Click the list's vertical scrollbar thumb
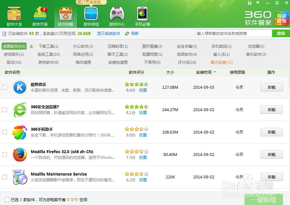The height and width of the screenshot is (205, 290). [x=289, y=82]
